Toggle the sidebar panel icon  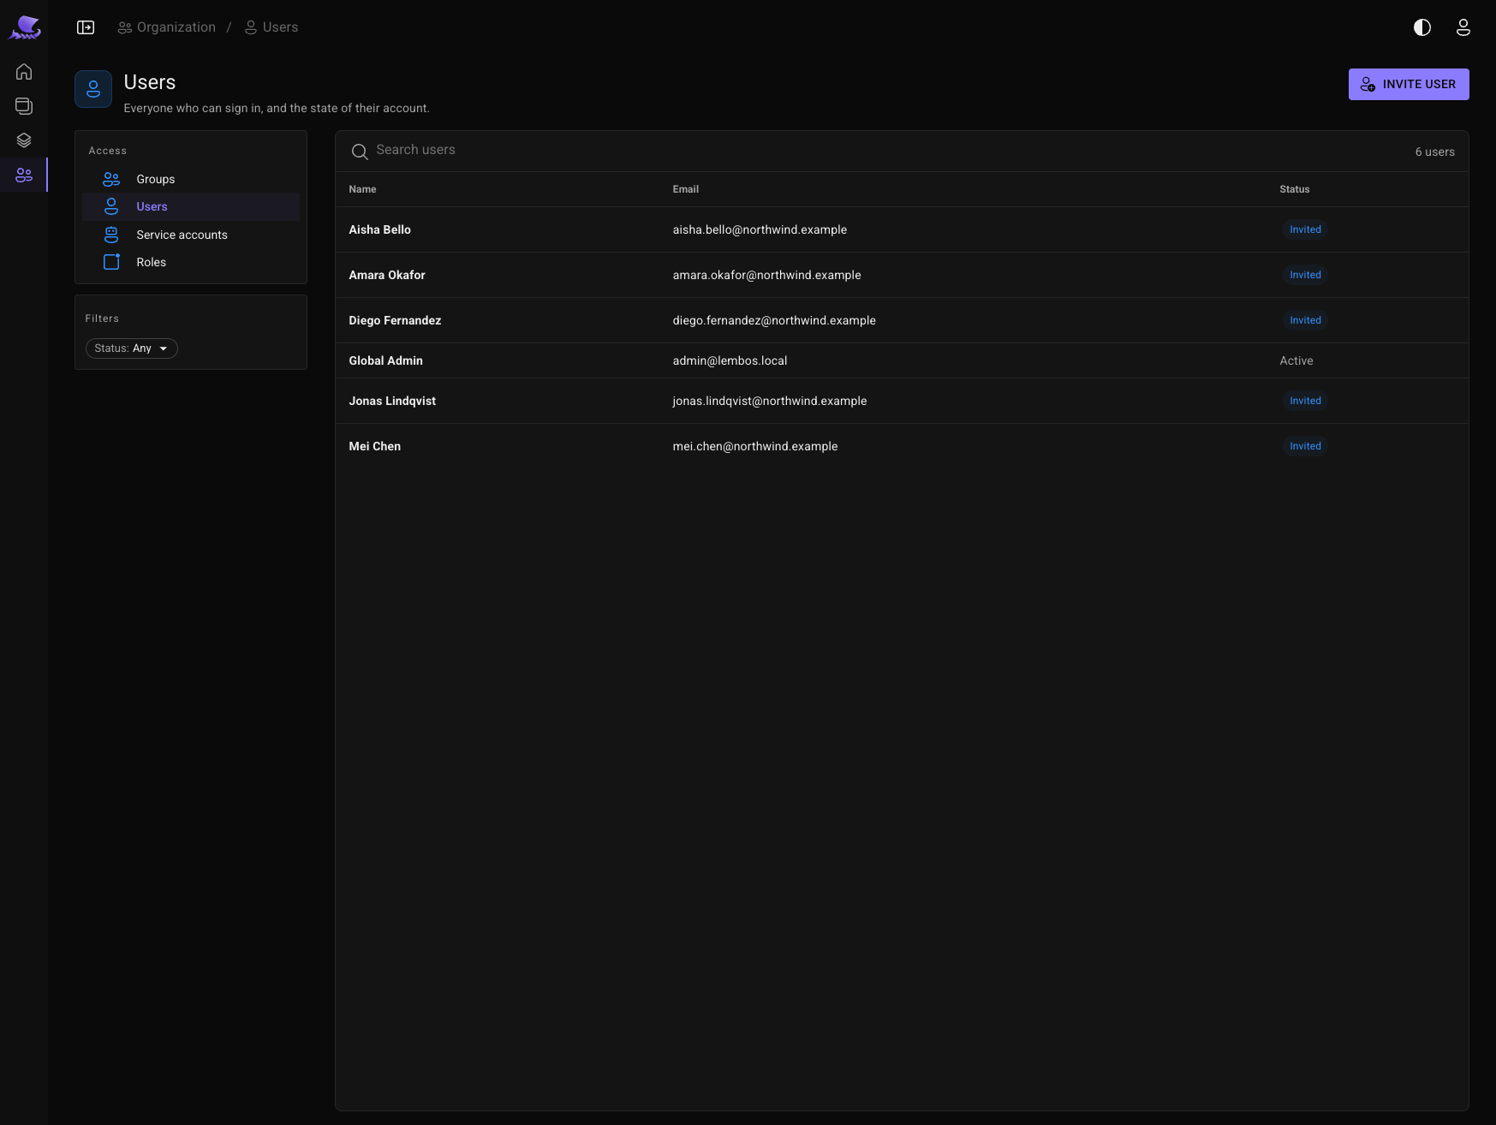(86, 27)
